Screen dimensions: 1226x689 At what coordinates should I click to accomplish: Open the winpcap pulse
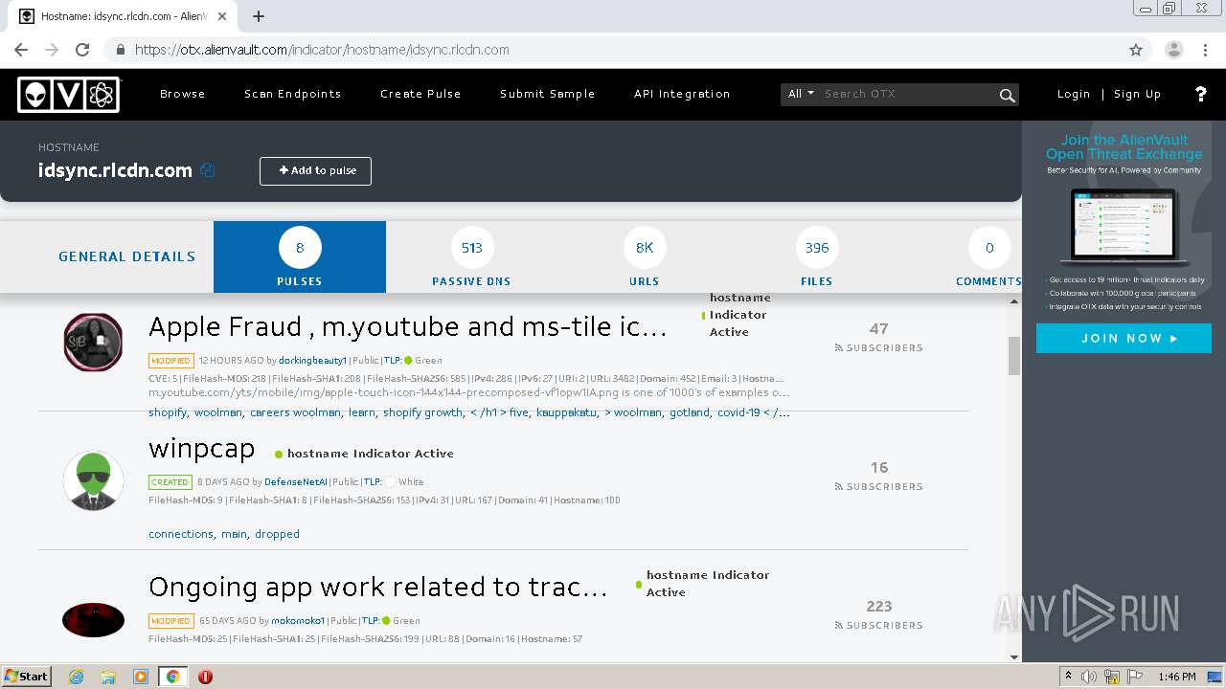[201, 449]
